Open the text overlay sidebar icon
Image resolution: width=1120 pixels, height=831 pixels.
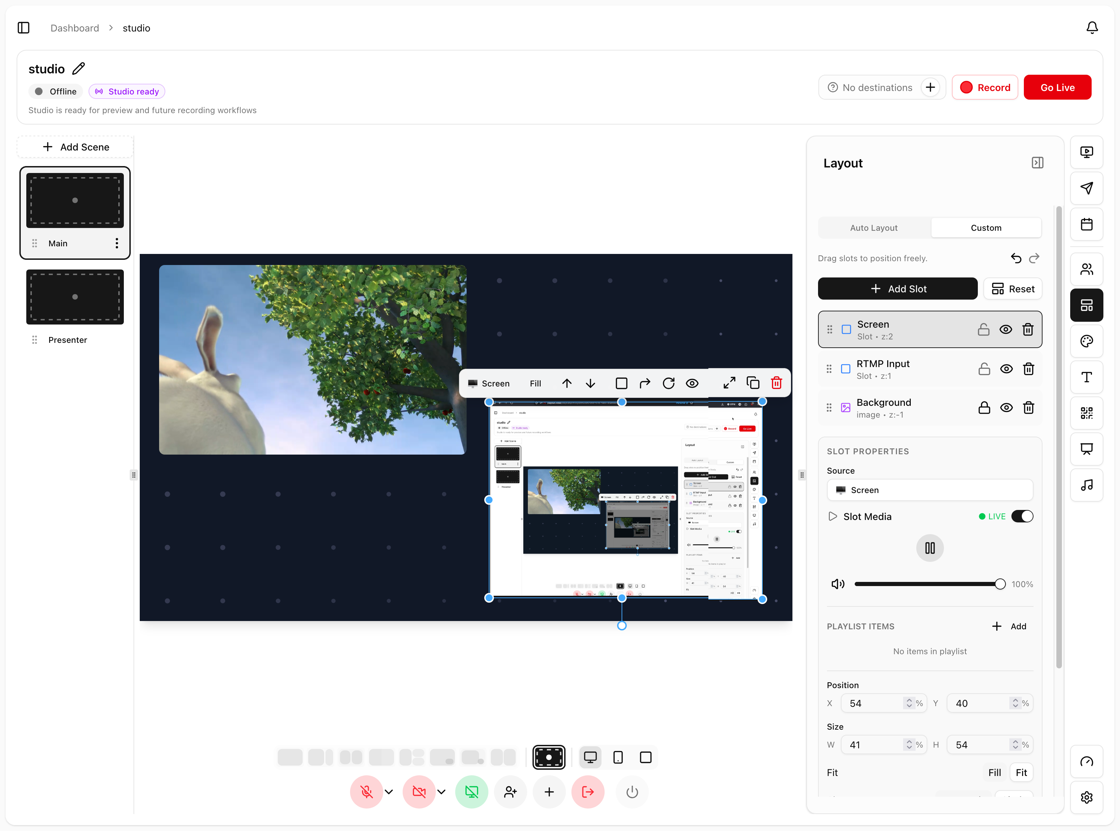(x=1086, y=377)
